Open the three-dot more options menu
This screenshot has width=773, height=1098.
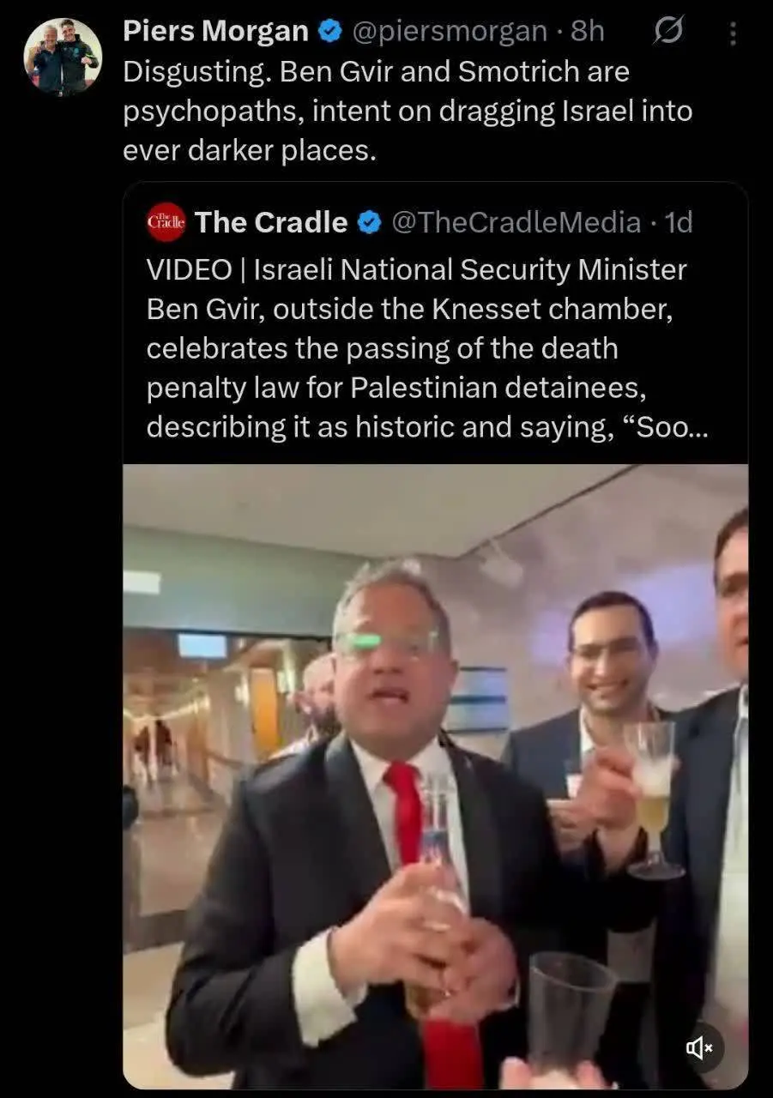[x=733, y=33]
